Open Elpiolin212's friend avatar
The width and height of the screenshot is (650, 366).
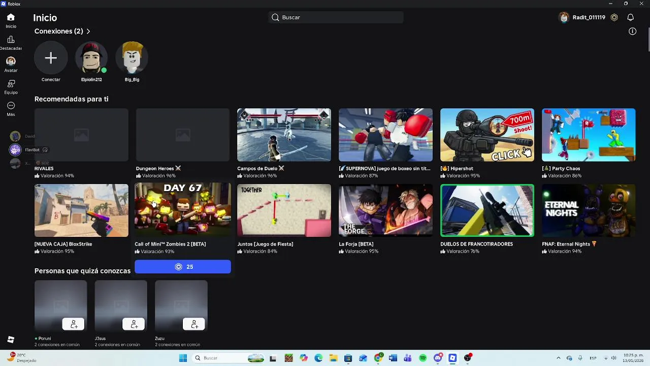[x=91, y=58]
